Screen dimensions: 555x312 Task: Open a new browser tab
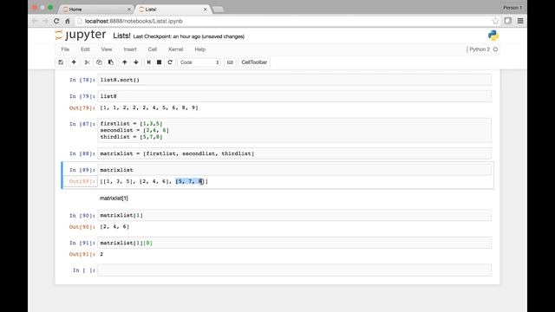(x=218, y=10)
